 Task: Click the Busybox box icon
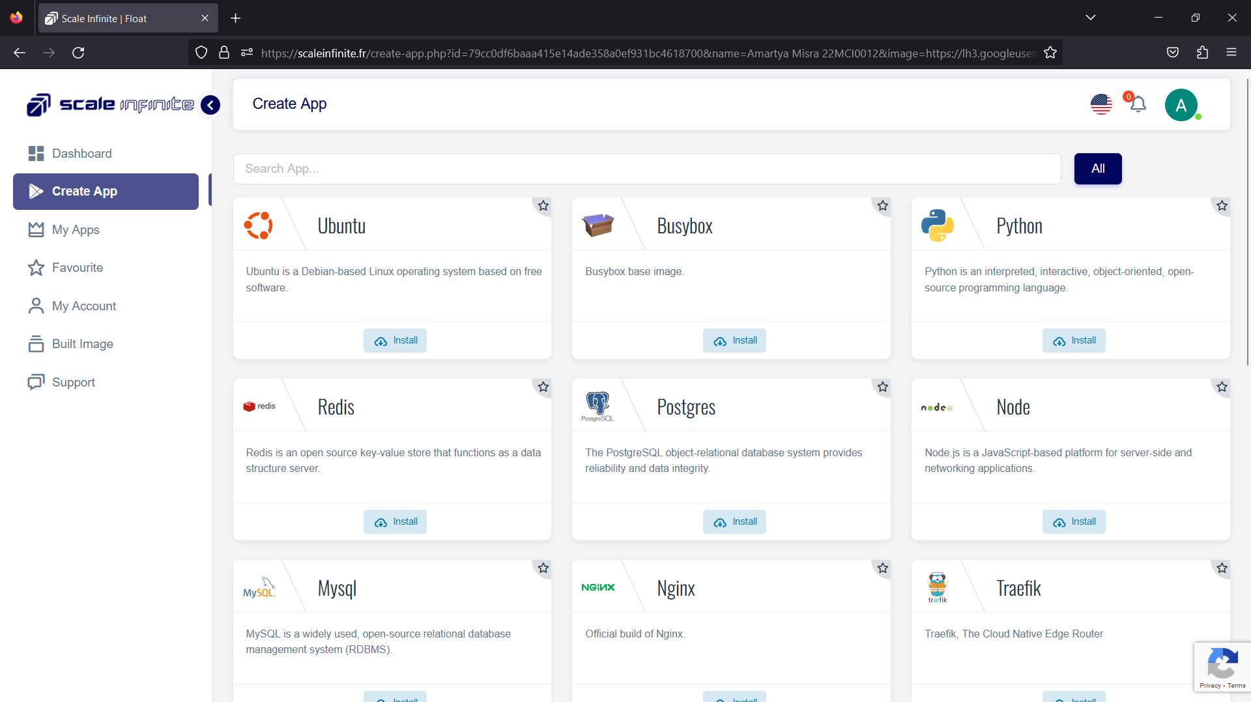click(598, 225)
